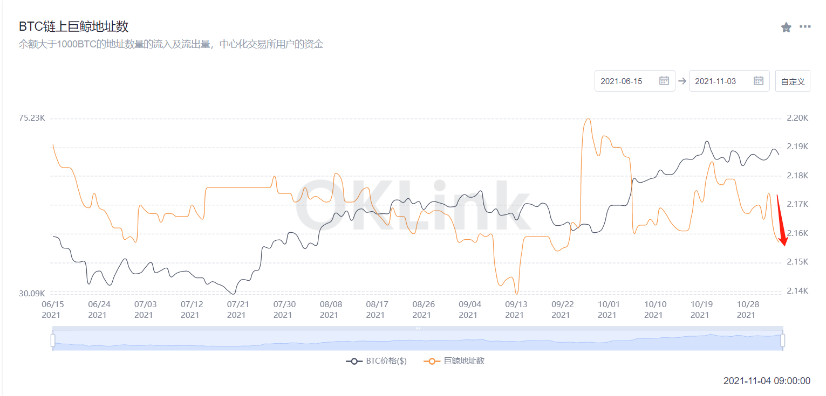The image size is (826, 396).
Task: Click the red arrow annotation on chart
Action: click(x=781, y=221)
